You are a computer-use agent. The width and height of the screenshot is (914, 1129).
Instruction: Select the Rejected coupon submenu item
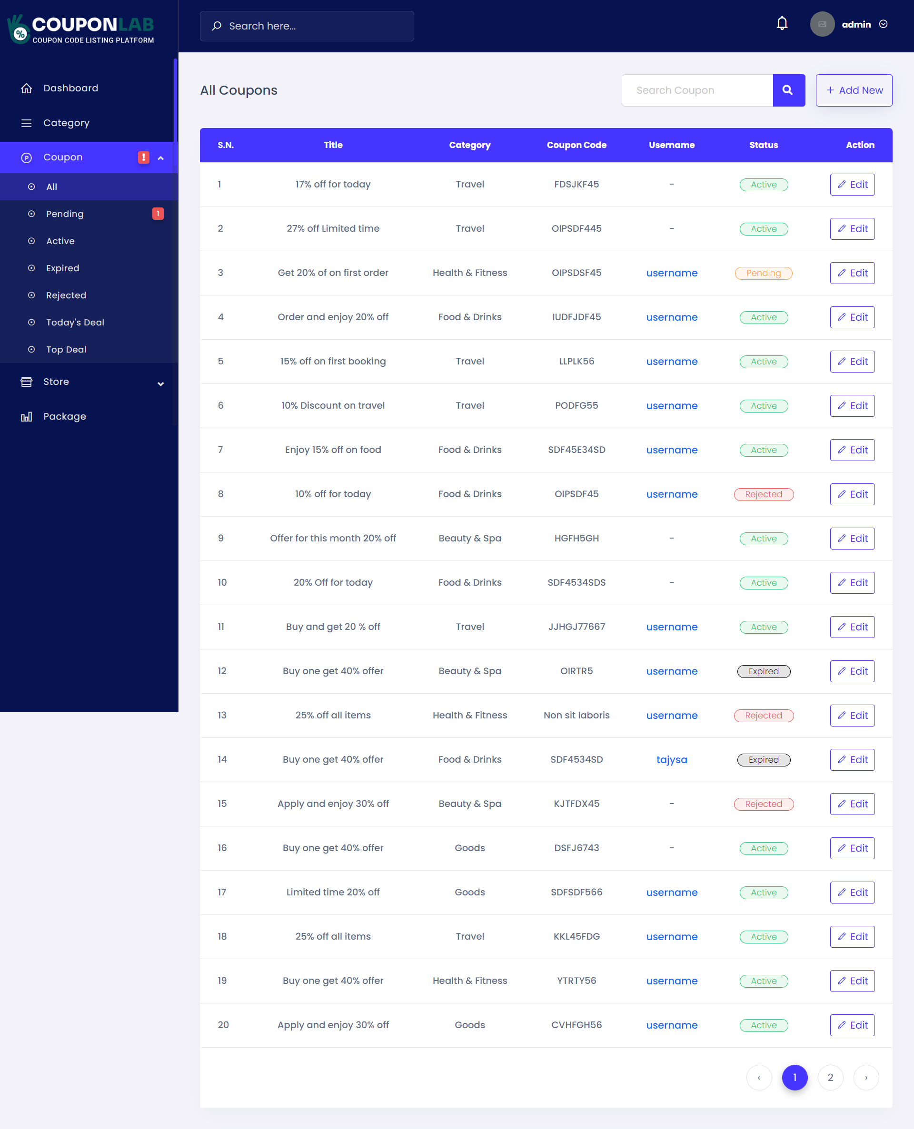[x=66, y=295]
